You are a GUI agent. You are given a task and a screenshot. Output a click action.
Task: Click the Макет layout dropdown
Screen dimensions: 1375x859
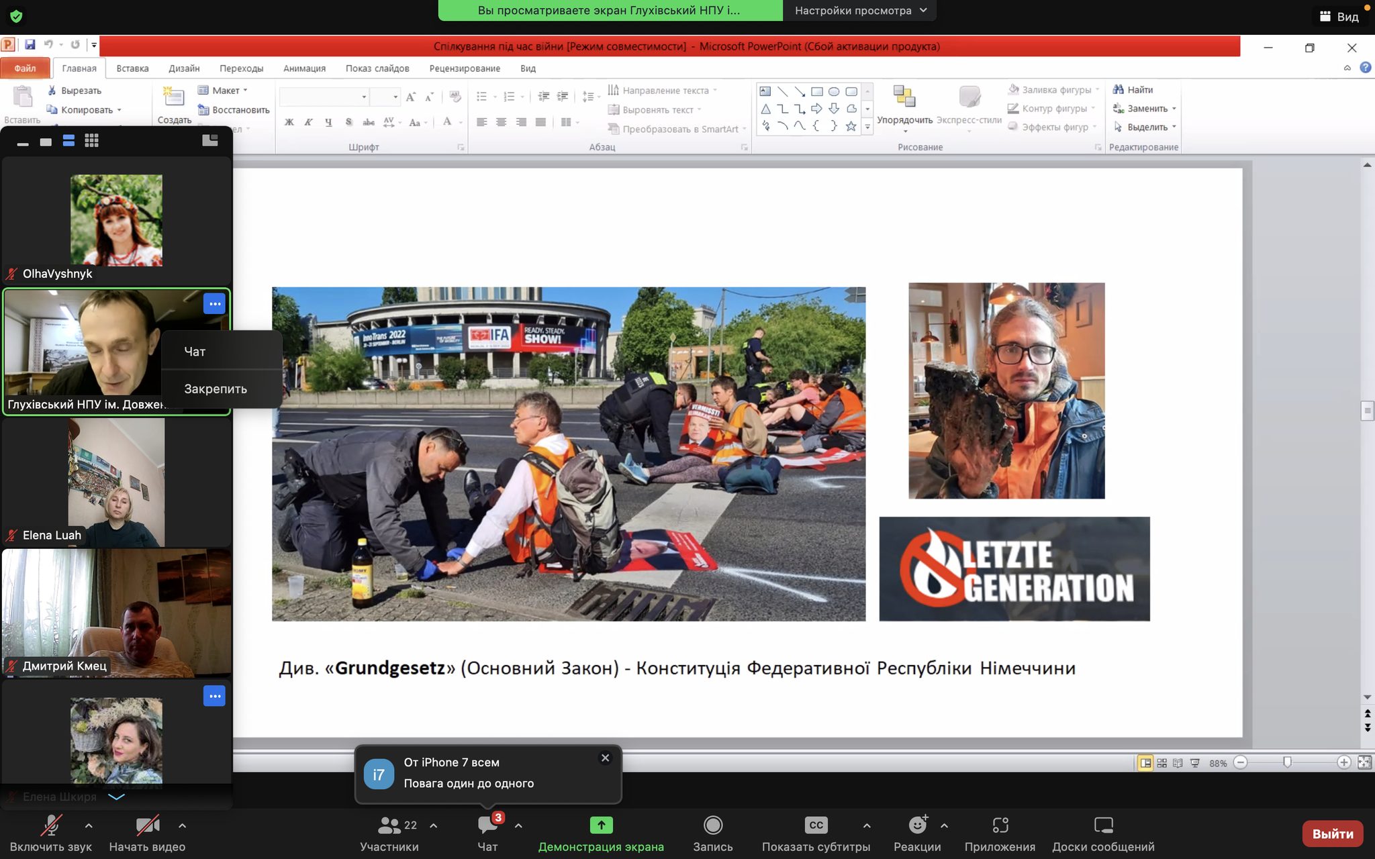223,91
